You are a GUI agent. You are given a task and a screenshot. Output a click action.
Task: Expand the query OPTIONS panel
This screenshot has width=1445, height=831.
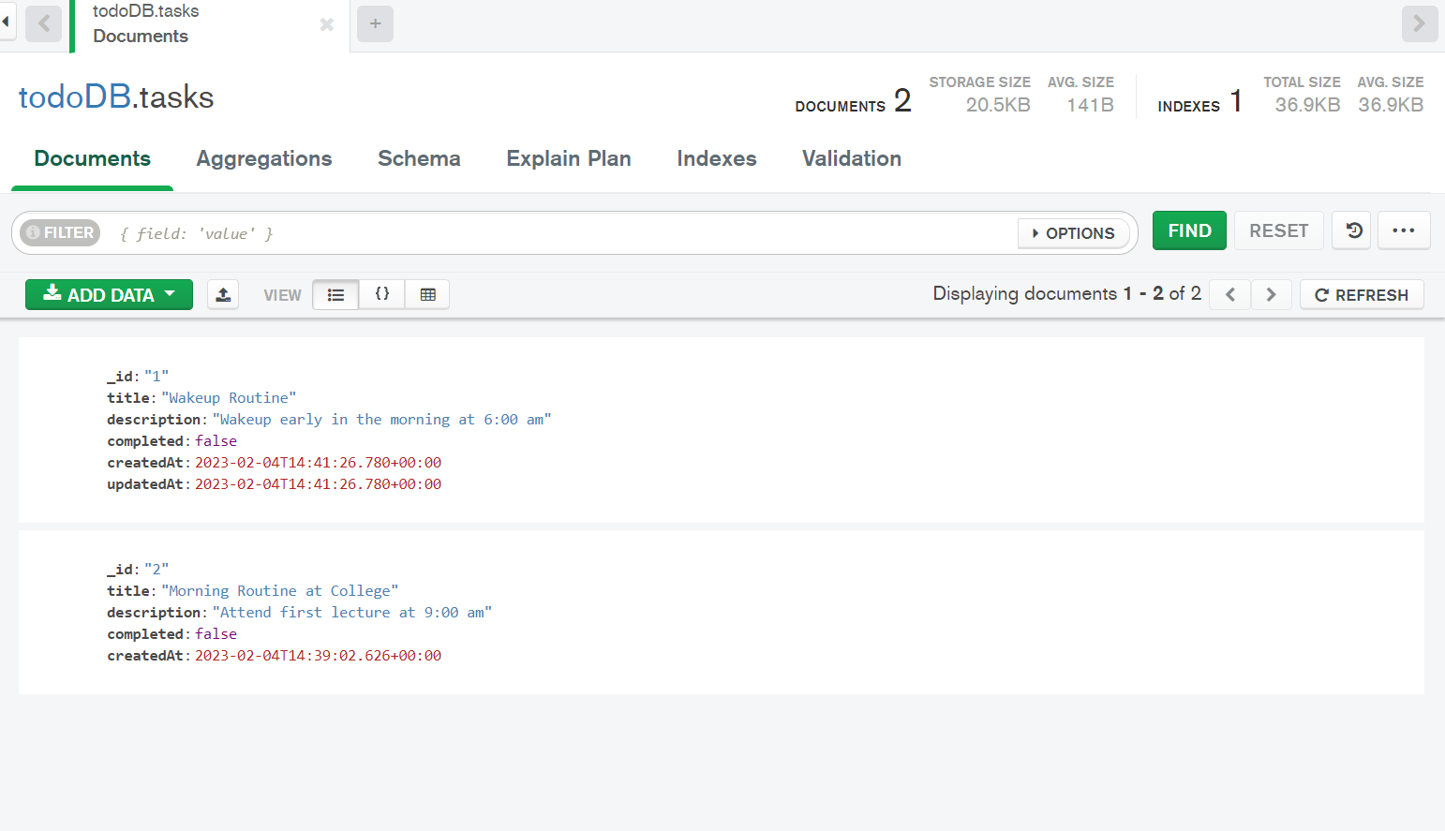tap(1074, 233)
